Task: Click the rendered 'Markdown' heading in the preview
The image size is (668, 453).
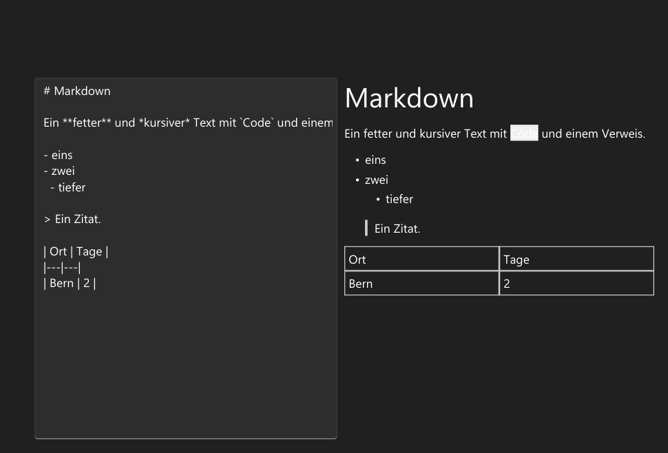Action: point(409,98)
